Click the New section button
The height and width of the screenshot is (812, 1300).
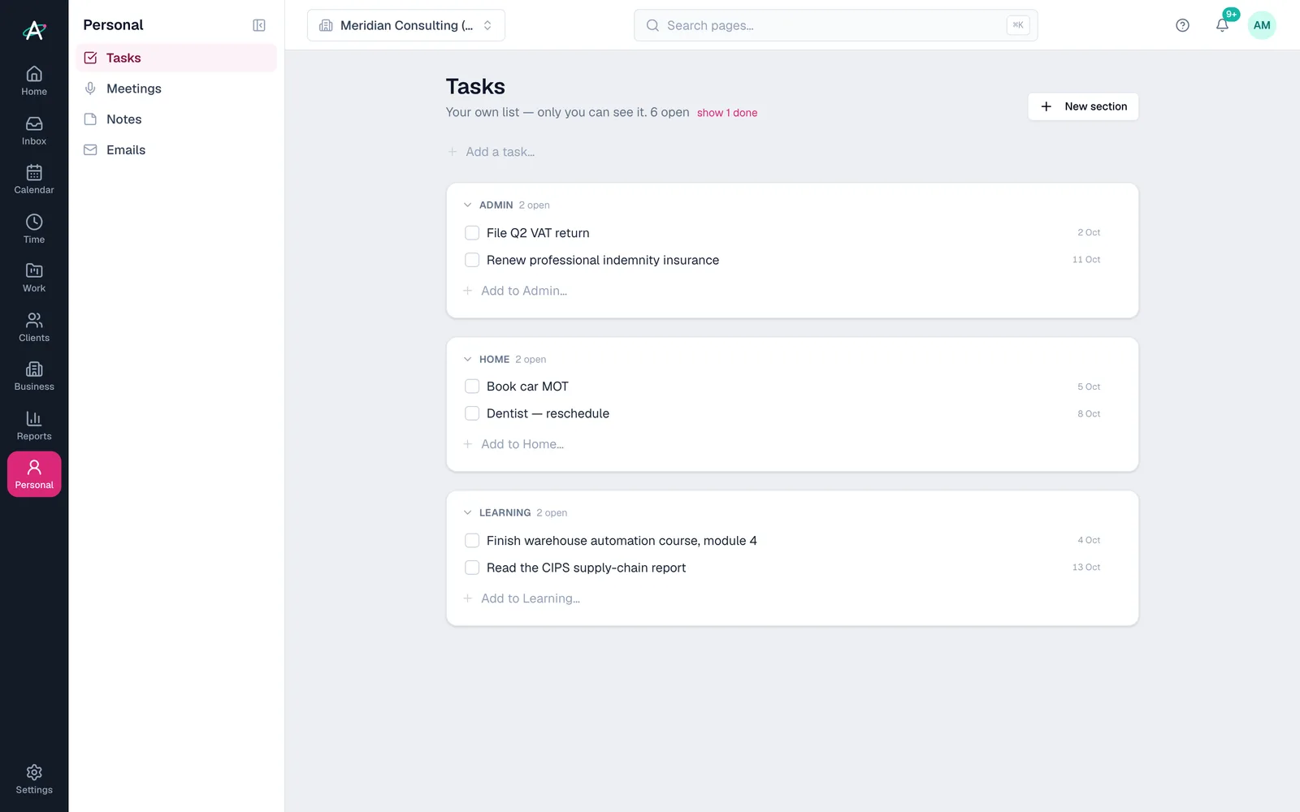tap(1083, 106)
